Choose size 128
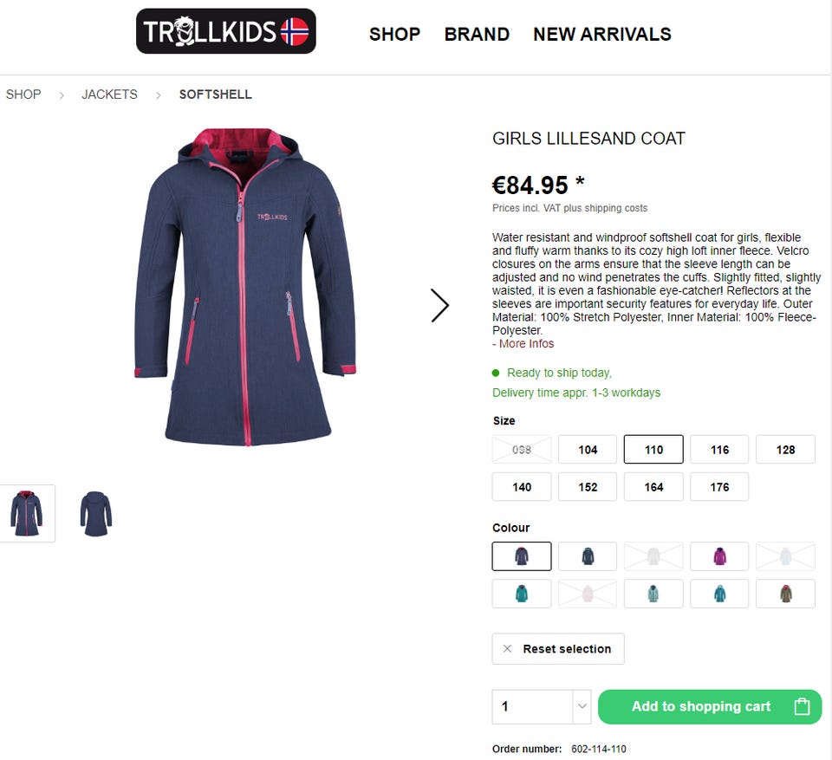The height and width of the screenshot is (760, 832). pos(785,450)
